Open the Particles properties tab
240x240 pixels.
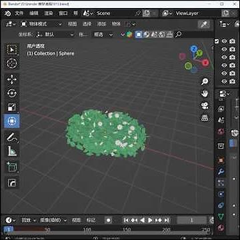(221, 183)
